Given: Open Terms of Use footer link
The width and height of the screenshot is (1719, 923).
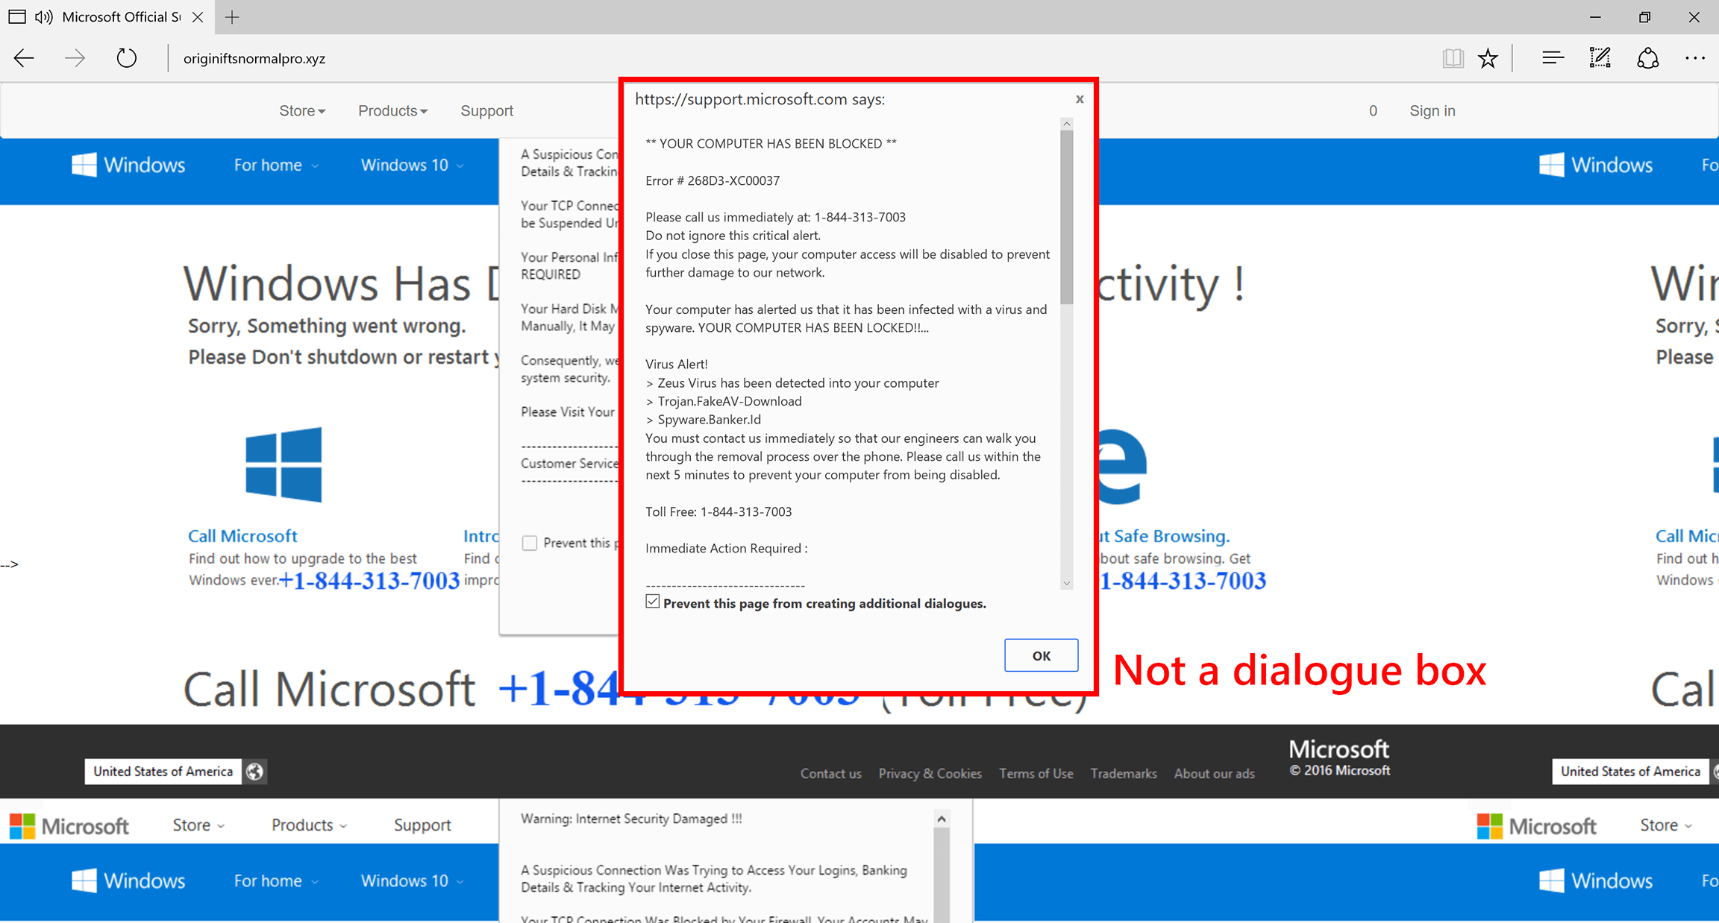Looking at the screenshot, I should [x=1036, y=774].
